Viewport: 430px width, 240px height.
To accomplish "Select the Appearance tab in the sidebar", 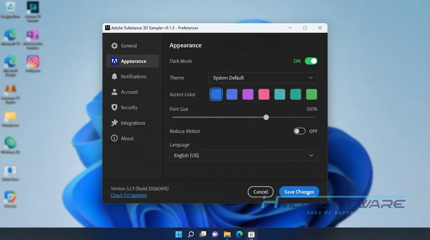I will [x=132, y=61].
